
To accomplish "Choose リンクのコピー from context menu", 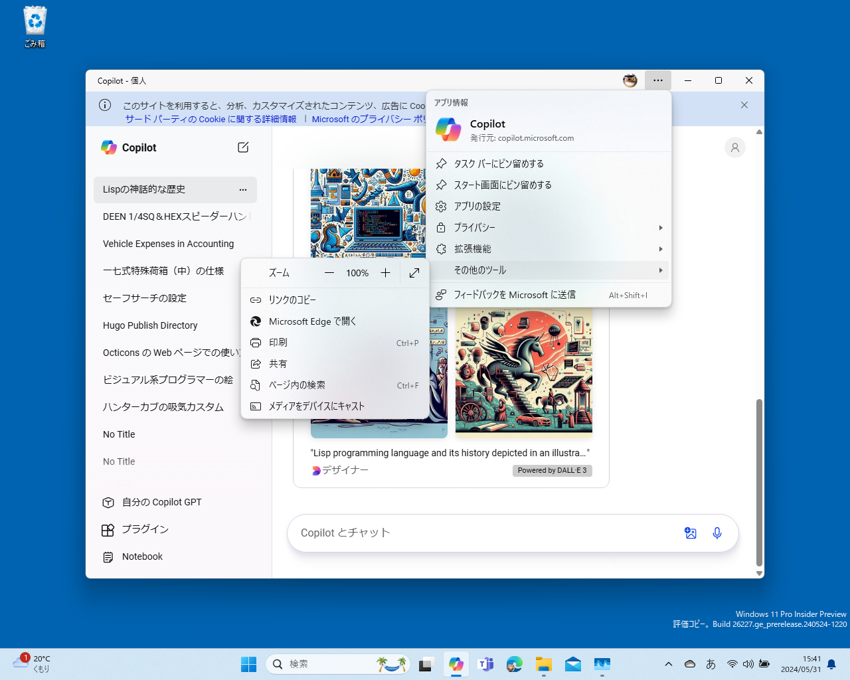I will (293, 299).
